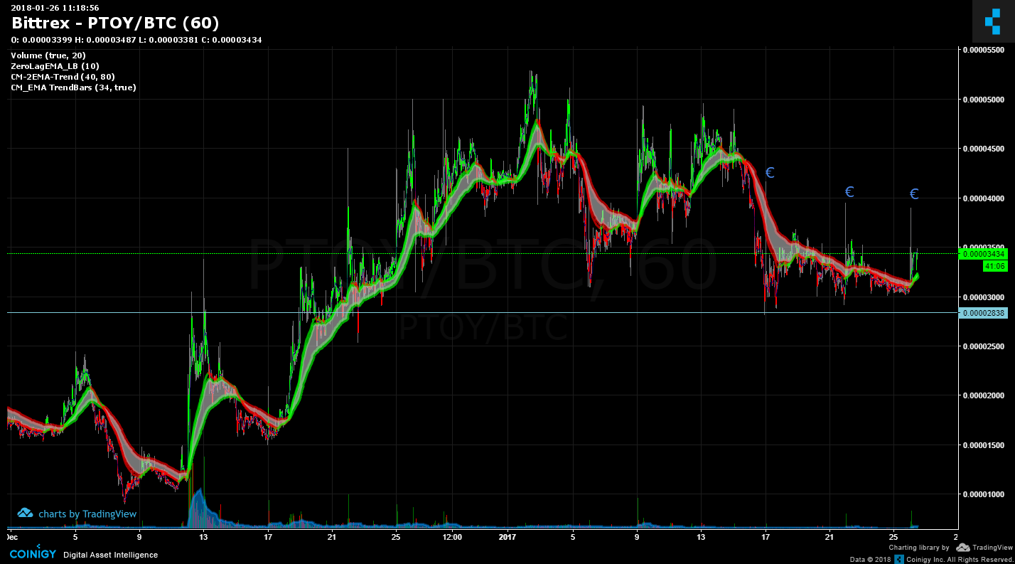Screen dimensions: 1015x564
Task: Click the euro marker near January 17
Action: (769, 172)
